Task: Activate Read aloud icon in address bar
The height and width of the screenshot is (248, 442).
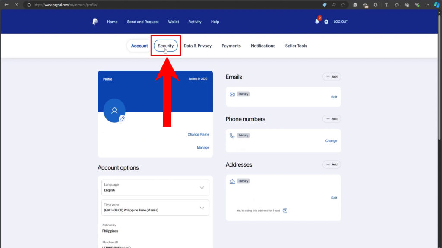Action: (334, 5)
